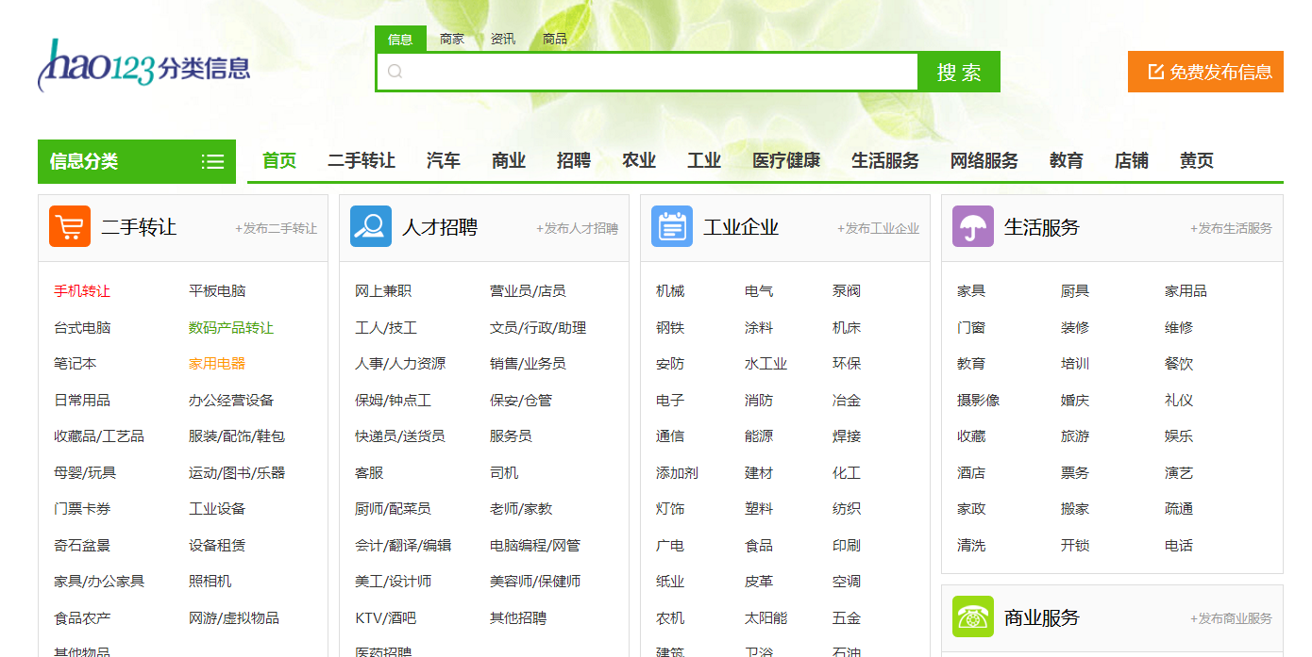Open 汽车 in the navigation bar

[x=444, y=161]
